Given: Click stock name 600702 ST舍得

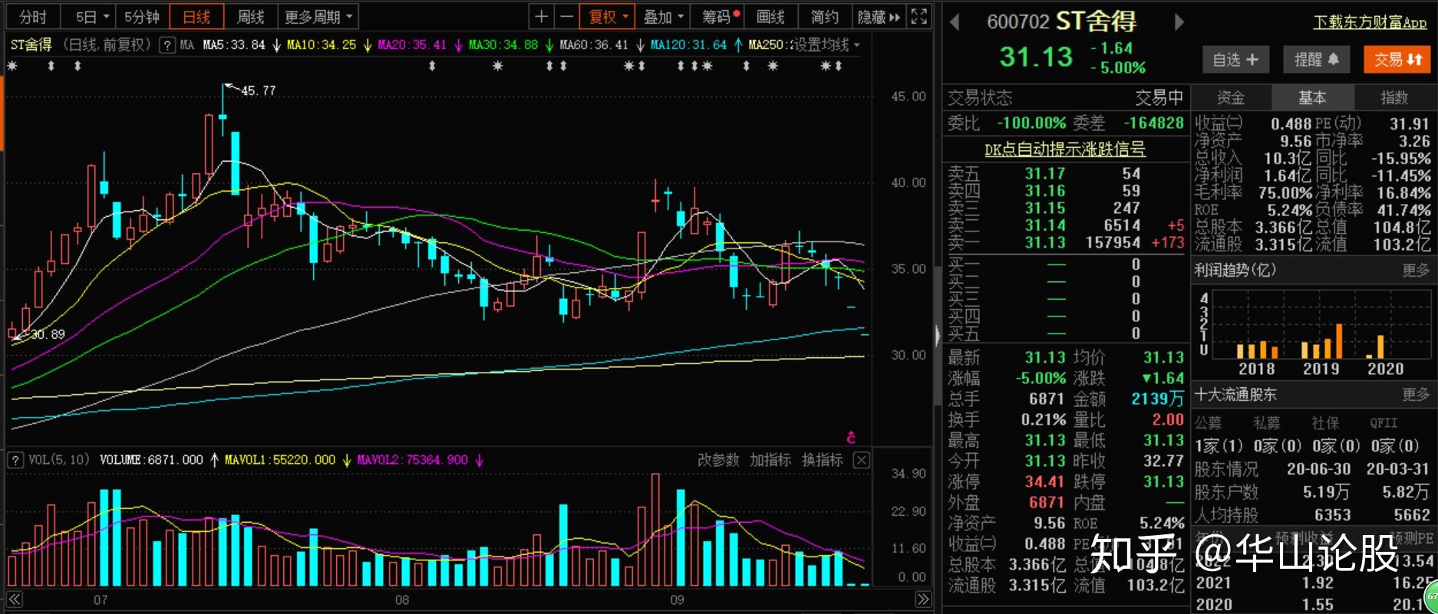Looking at the screenshot, I should click(x=1061, y=21).
